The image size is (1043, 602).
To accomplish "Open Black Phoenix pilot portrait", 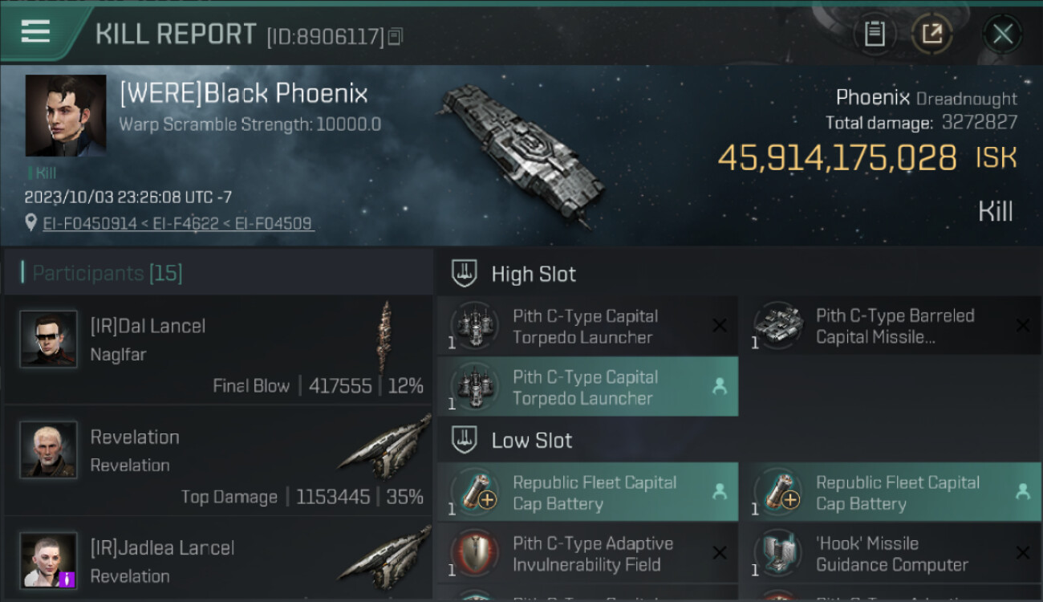I will pos(66,116).
